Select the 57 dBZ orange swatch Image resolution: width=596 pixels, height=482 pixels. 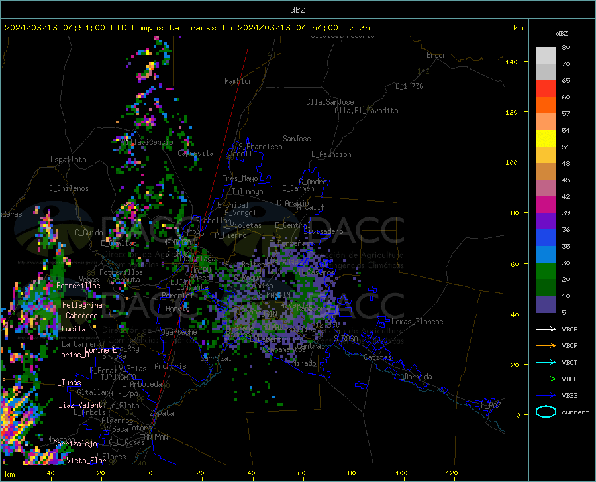(x=546, y=105)
